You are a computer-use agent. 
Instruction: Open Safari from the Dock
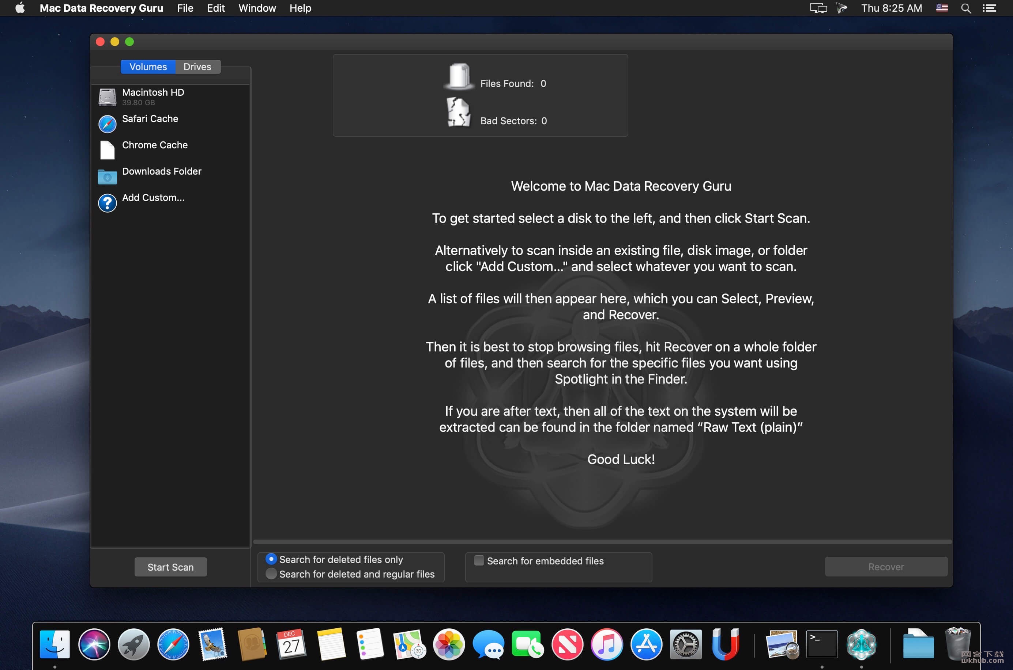[173, 644]
